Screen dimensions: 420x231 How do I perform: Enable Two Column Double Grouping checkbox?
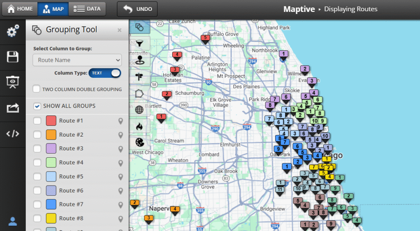tap(37, 89)
